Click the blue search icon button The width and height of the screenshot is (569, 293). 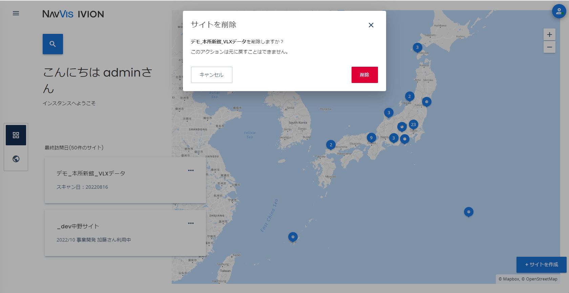pyautogui.click(x=53, y=44)
